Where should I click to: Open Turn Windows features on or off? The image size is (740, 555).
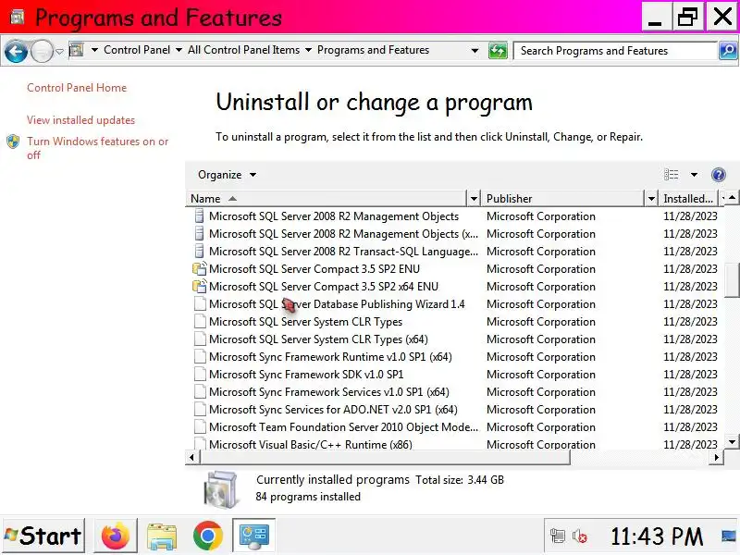[97, 148]
